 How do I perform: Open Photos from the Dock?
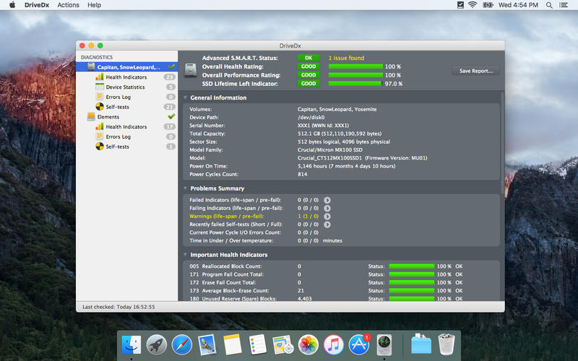(x=309, y=345)
